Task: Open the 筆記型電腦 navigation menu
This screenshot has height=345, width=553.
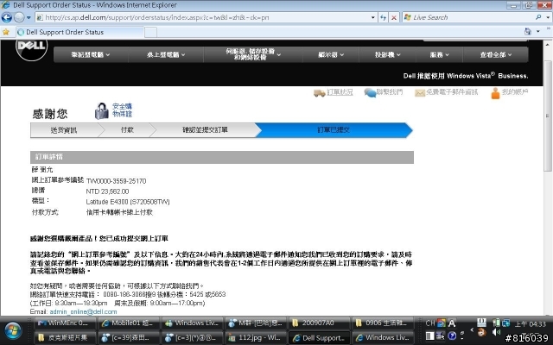Action: pyautogui.click(x=91, y=54)
